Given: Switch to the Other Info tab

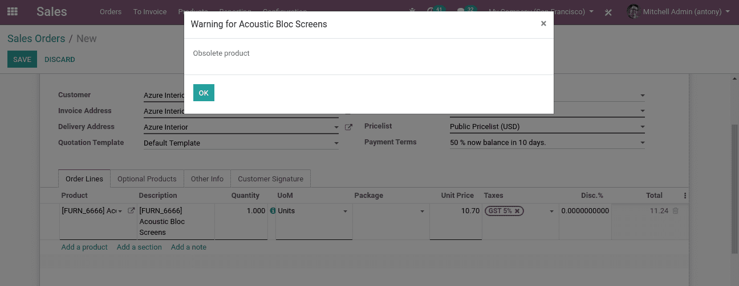Looking at the screenshot, I should (x=207, y=179).
